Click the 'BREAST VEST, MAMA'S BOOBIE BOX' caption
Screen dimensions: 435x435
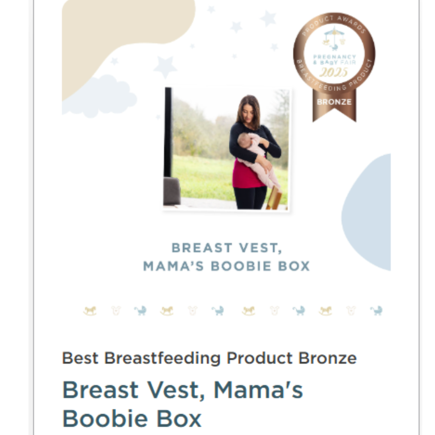click(x=226, y=257)
